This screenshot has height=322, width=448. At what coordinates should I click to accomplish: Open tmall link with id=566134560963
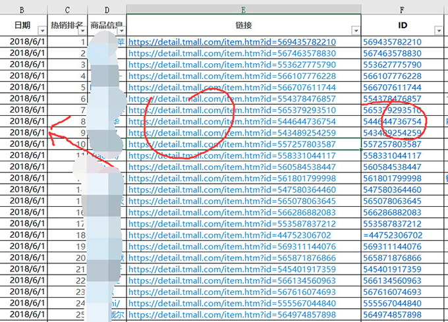click(232, 281)
